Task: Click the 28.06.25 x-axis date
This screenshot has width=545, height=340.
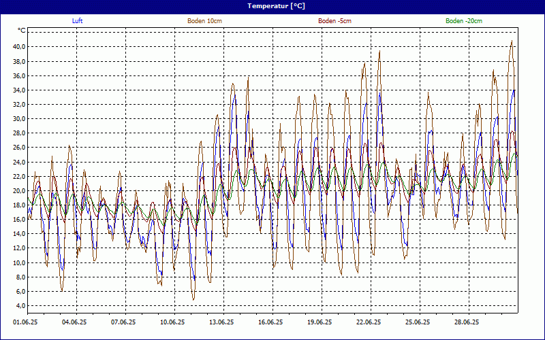Action: point(467,322)
